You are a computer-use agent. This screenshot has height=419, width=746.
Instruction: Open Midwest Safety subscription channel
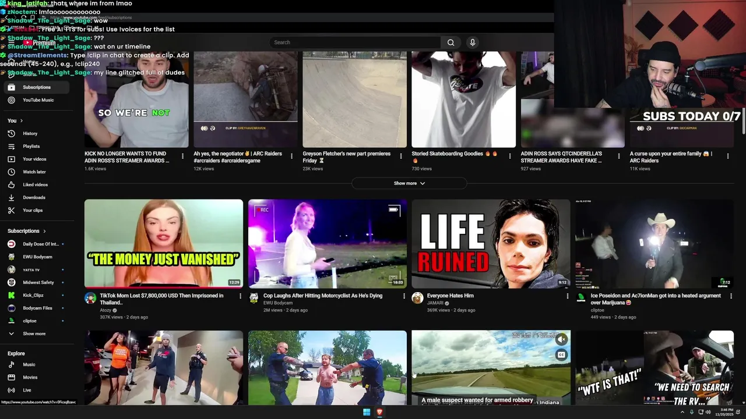click(37, 282)
